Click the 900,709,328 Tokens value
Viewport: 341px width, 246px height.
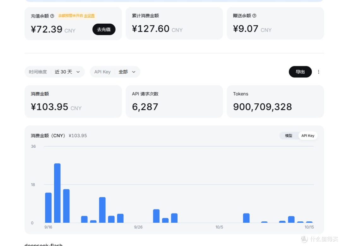[x=262, y=107]
